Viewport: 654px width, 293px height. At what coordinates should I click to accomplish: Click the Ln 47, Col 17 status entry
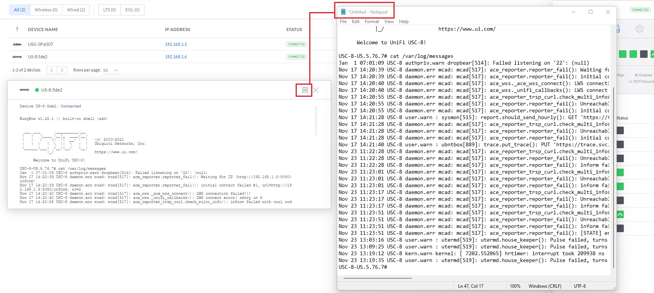[x=470, y=286]
